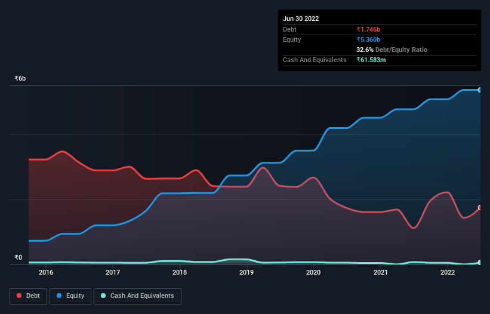Click the 32.6% Debt/Equity Ratio text
Image resolution: width=490 pixels, height=314 pixels.
392,50
